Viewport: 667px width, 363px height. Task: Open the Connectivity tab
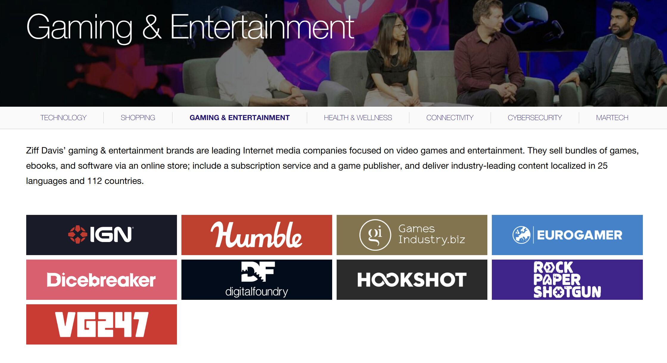[x=450, y=118]
